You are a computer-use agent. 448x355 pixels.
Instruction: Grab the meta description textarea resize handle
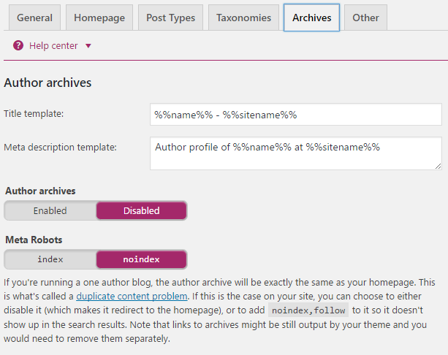click(x=438, y=166)
